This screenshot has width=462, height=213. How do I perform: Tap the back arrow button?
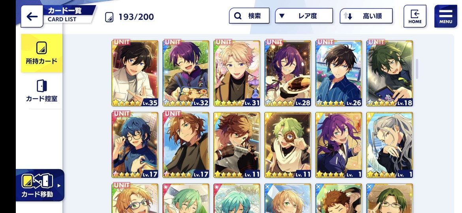click(x=32, y=17)
